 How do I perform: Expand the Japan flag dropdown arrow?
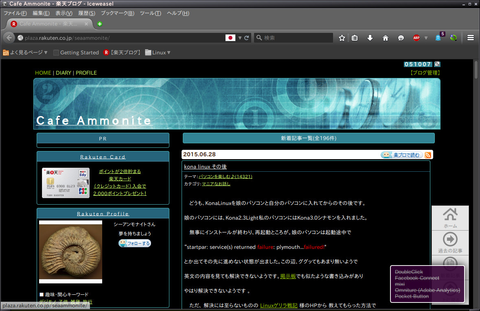(240, 38)
